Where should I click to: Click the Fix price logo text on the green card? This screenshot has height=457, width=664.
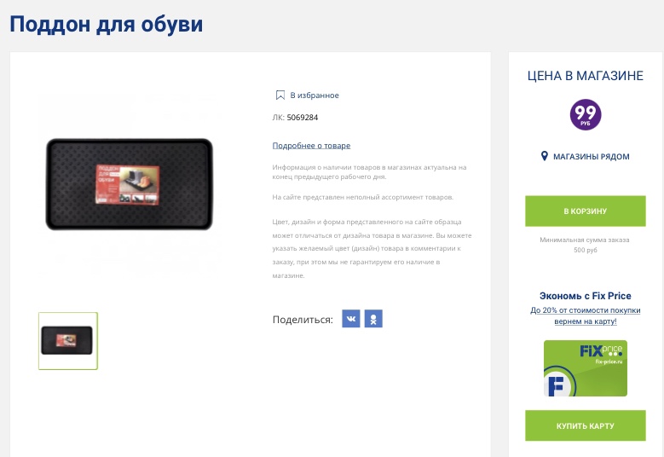coord(601,351)
